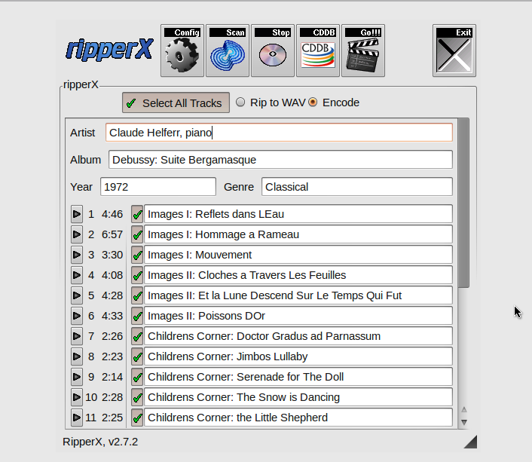The image size is (532, 462).
Task: Click the scrollbar up arrow
Action: point(463,410)
